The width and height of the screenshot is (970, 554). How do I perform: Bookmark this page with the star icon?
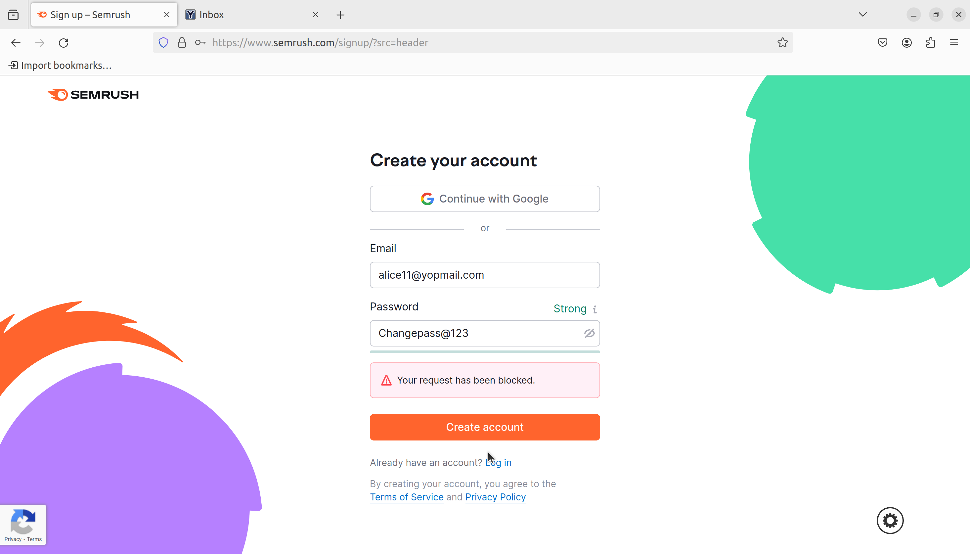pos(782,43)
